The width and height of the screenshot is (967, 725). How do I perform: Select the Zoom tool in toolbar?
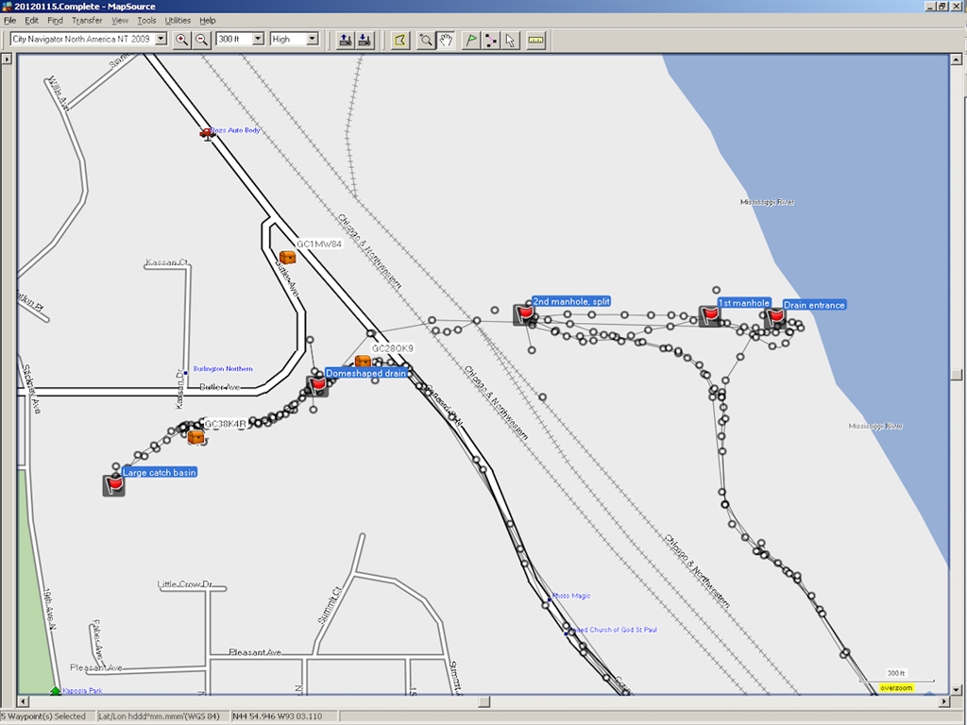(x=426, y=40)
